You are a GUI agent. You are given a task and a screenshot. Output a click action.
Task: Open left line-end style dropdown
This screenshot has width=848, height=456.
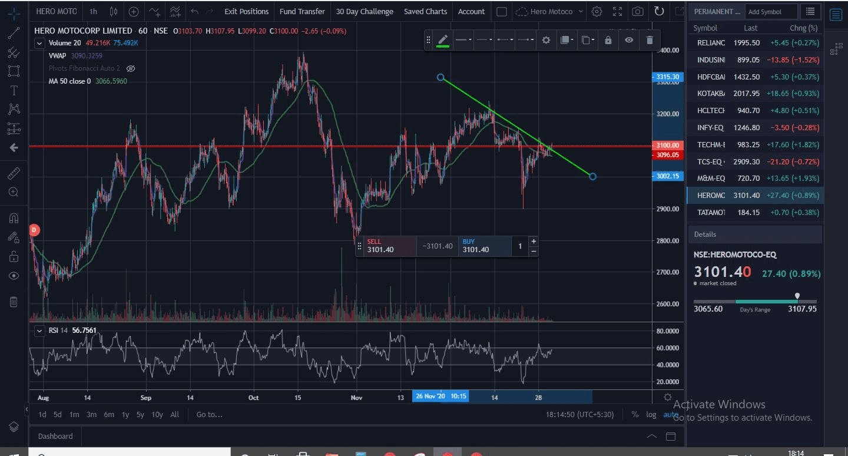click(x=504, y=40)
